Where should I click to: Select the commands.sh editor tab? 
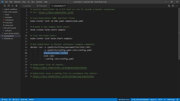[x=58, y=6]
